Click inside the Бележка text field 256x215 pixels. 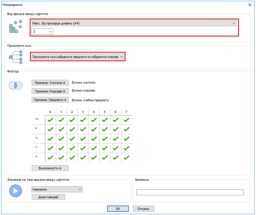[x=190, y=192]
